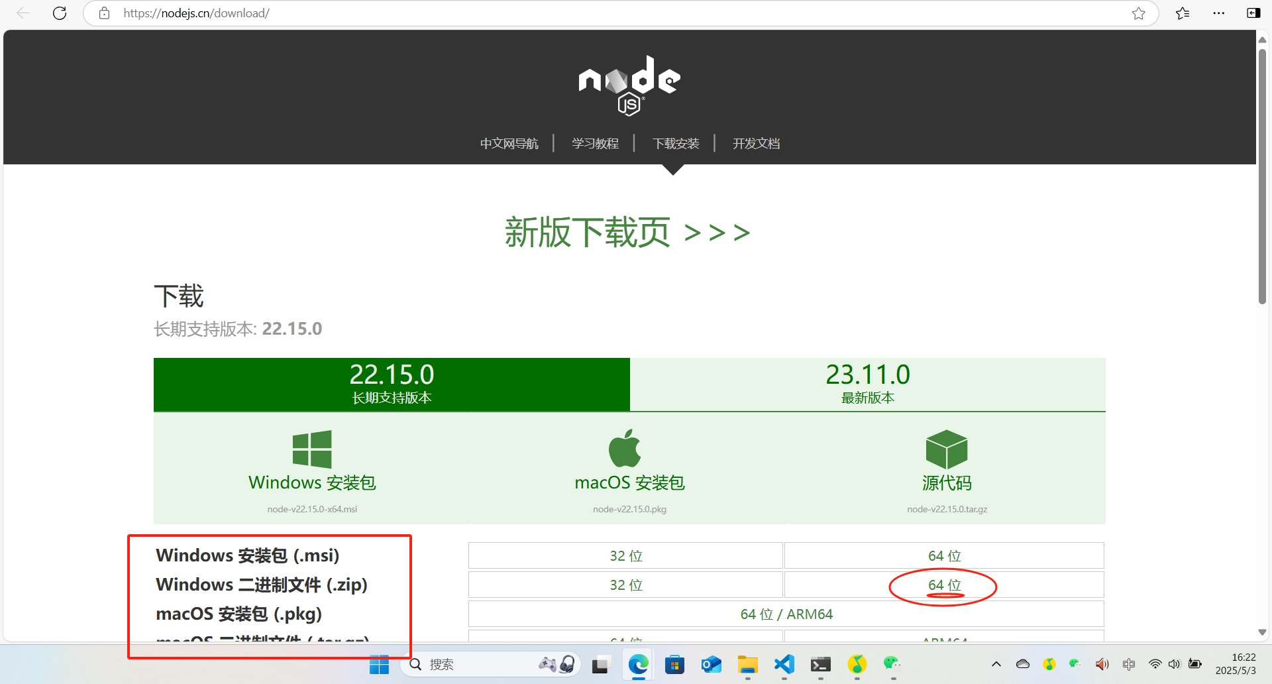Image resolution: width=1272 pixels, height=684 pixels.
Task: Open the 学习教程 navigation menu item
Action: (596, 144)
